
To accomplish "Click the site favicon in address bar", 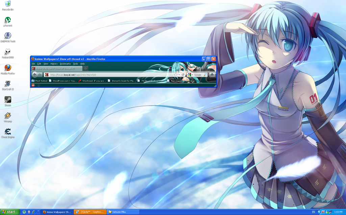I will [x=47, y=75].
